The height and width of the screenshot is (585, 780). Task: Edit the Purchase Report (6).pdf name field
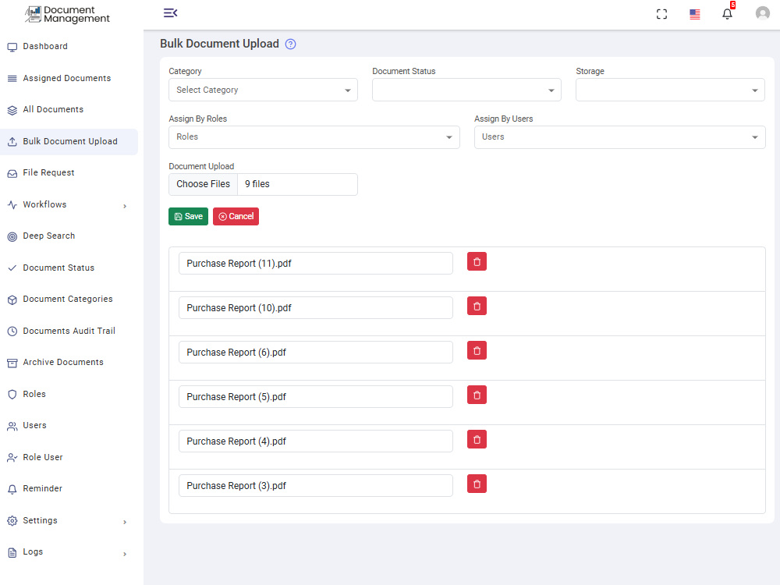pos(315,353)
